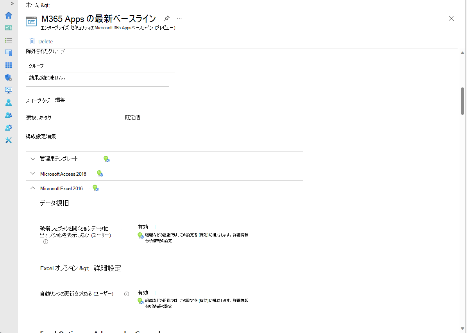Click 選択したタグ label
467x333 pixels.
tap(39, 118)
